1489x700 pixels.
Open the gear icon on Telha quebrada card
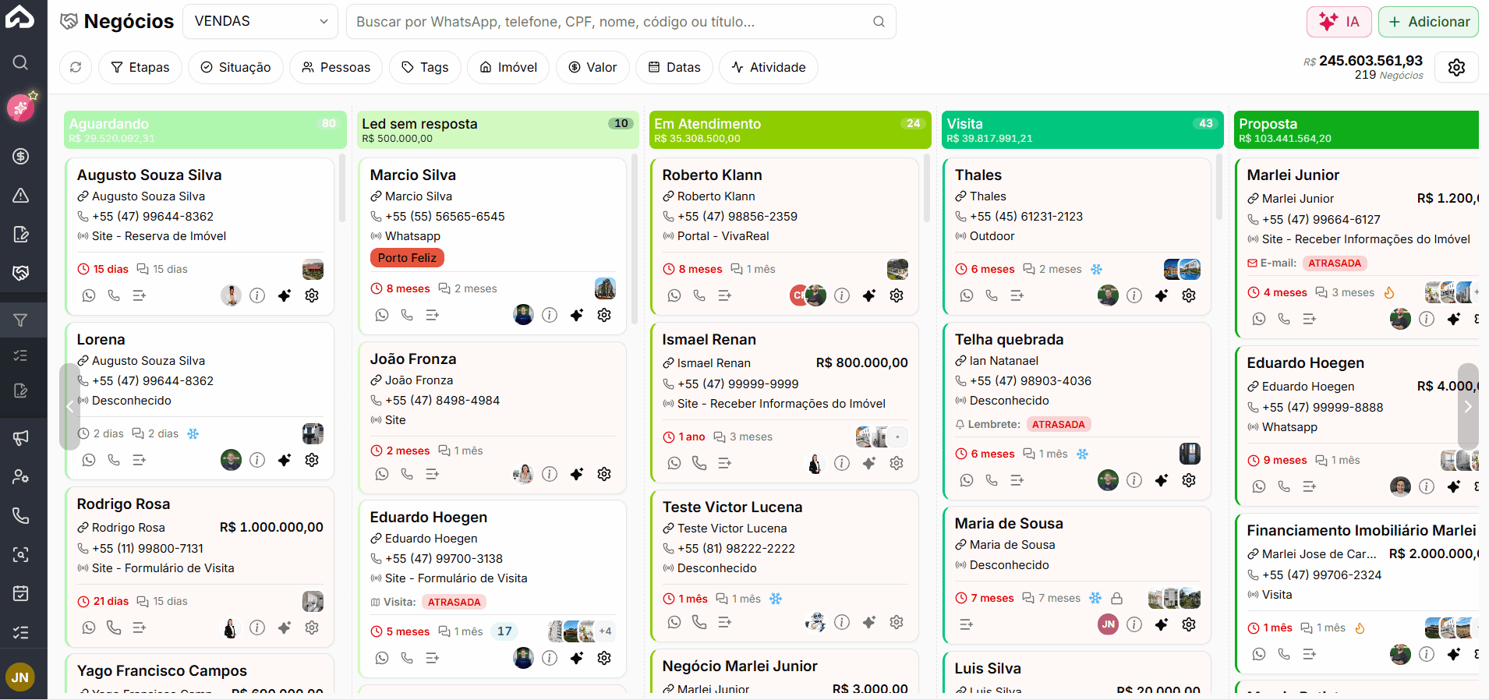click(x=1189, y=480)
